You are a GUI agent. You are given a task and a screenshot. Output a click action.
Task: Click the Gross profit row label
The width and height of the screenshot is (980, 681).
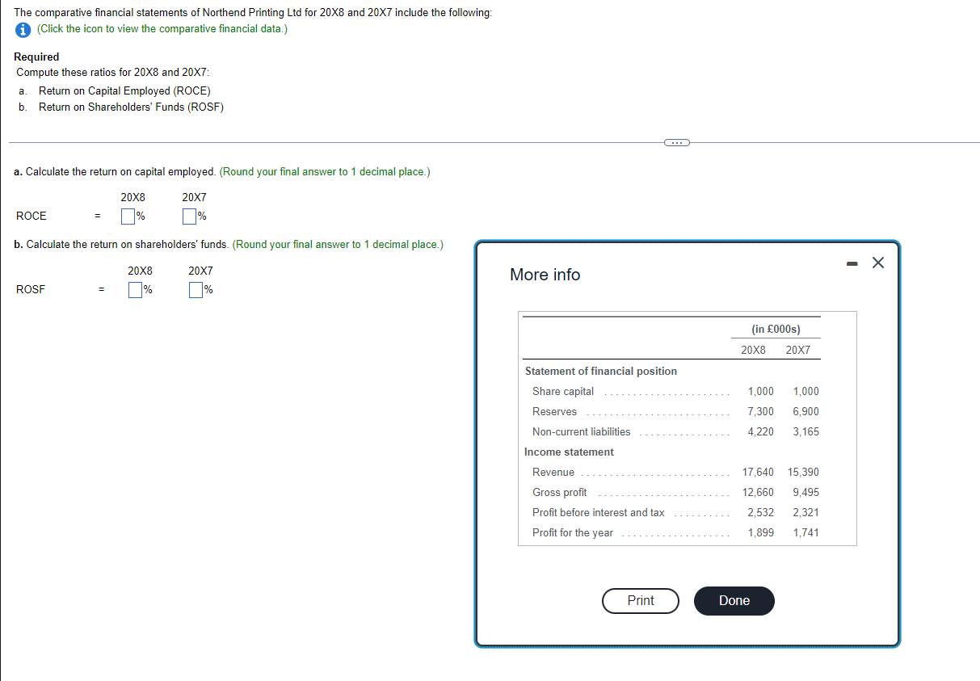pos(560,493)
